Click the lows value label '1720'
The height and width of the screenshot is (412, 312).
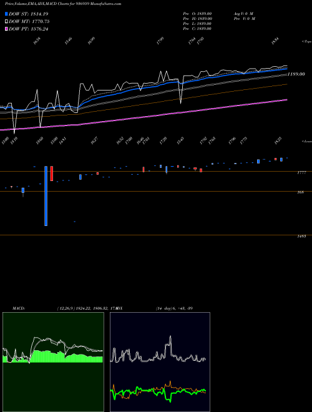tap(163, 140)
